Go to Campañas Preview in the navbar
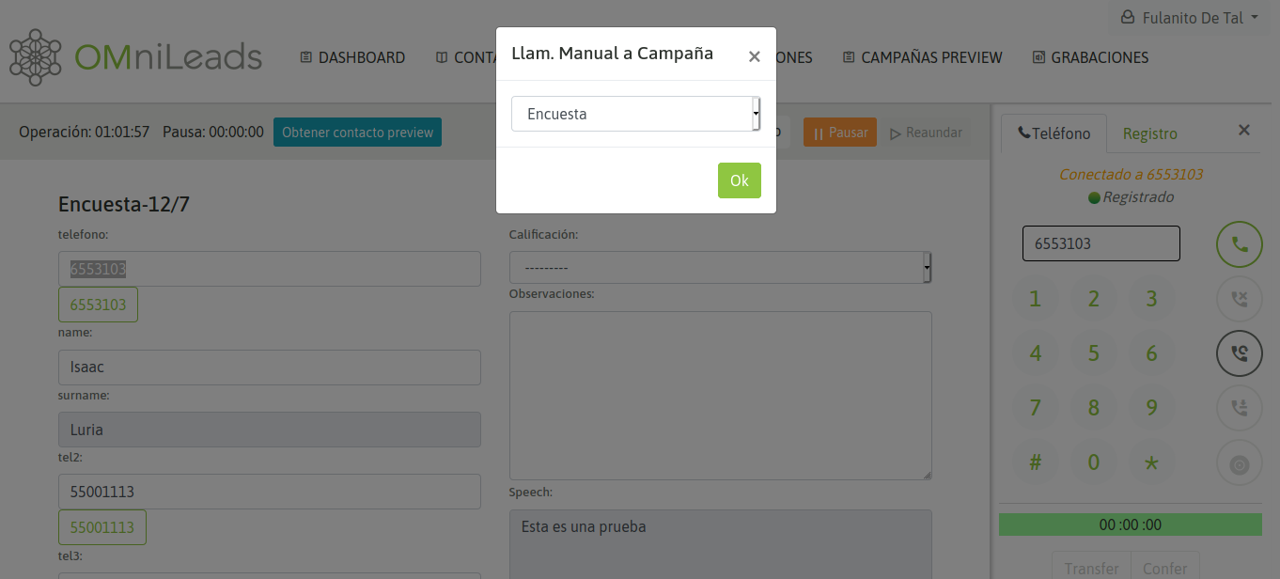The width and height of the screenshot is (1280, 579). 922,57
